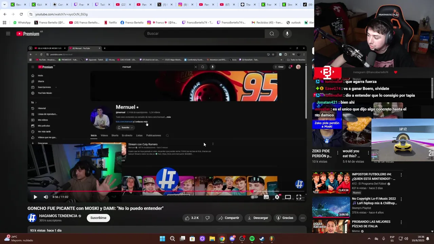The height and width of the screenshot is (244, 434).
Task: Click the Gracias button
Action: click(285, 218)
